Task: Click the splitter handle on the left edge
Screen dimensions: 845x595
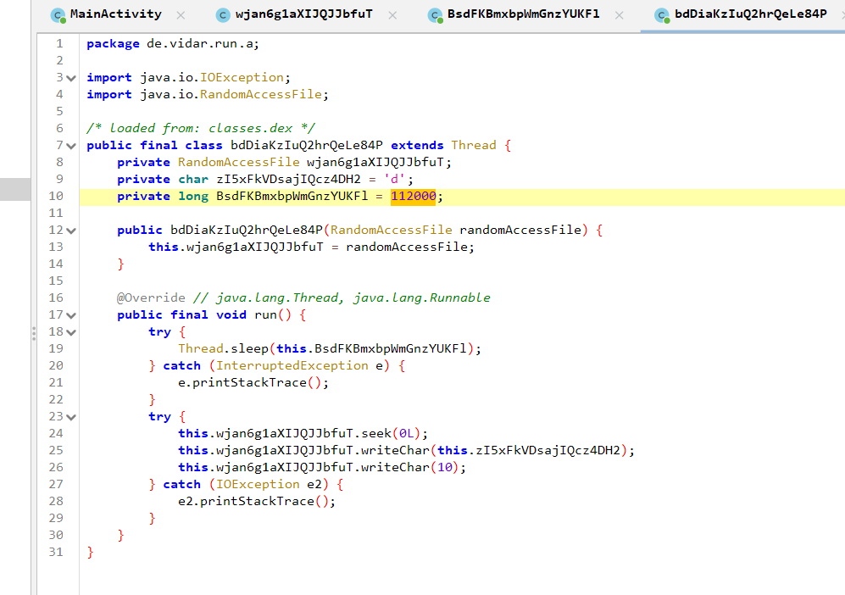Action: pyautogui.click(x=34, y=333)
